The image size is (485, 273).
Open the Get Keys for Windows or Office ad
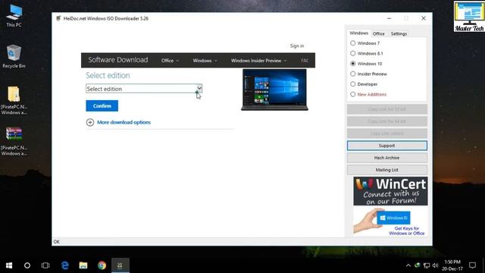(390, 221)
